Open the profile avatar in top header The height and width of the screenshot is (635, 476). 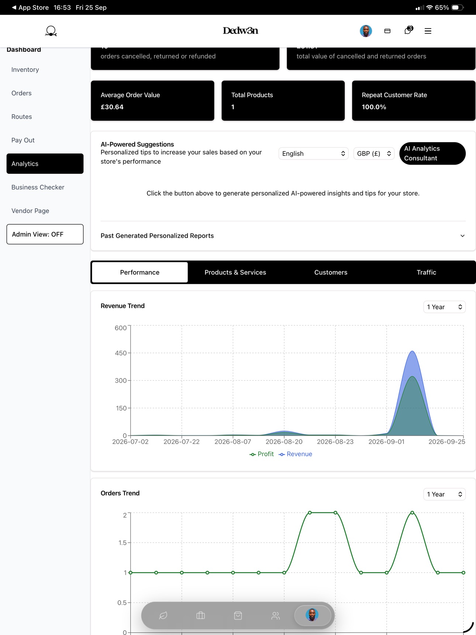pyautogui.click(x=366, y=31)
